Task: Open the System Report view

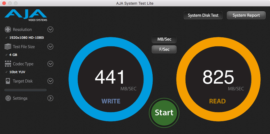Action: 246,15
